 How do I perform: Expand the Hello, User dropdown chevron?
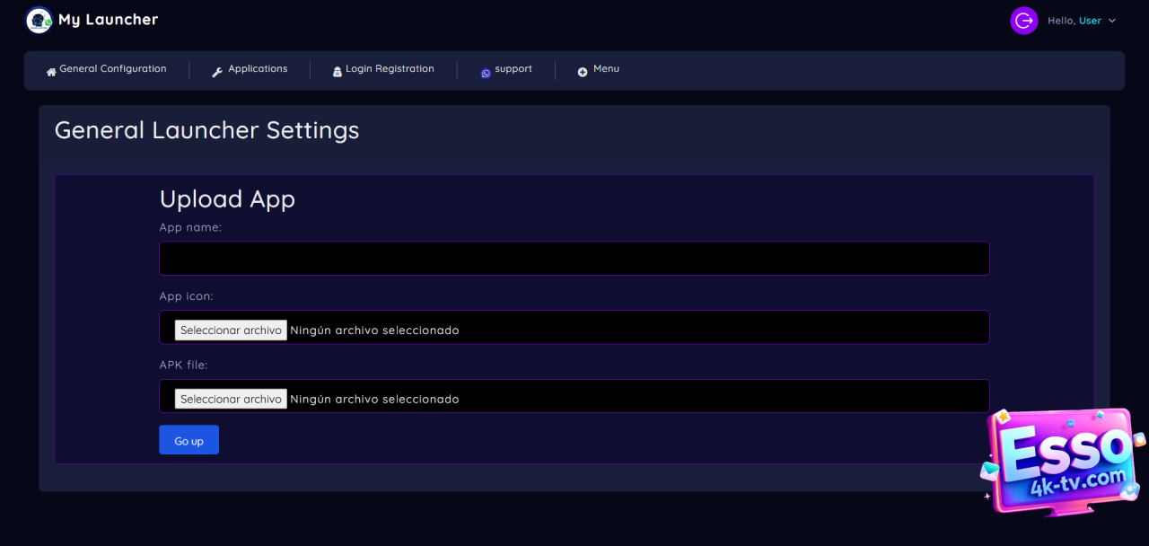(x=1112, y=21)
